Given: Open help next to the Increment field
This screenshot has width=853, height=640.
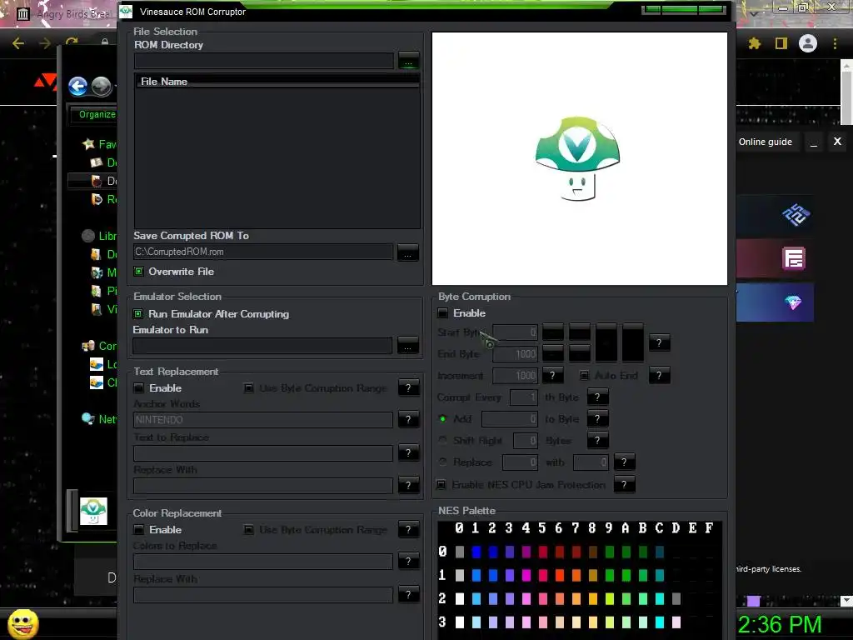Looking at the screenshot, I should point(553,376).
